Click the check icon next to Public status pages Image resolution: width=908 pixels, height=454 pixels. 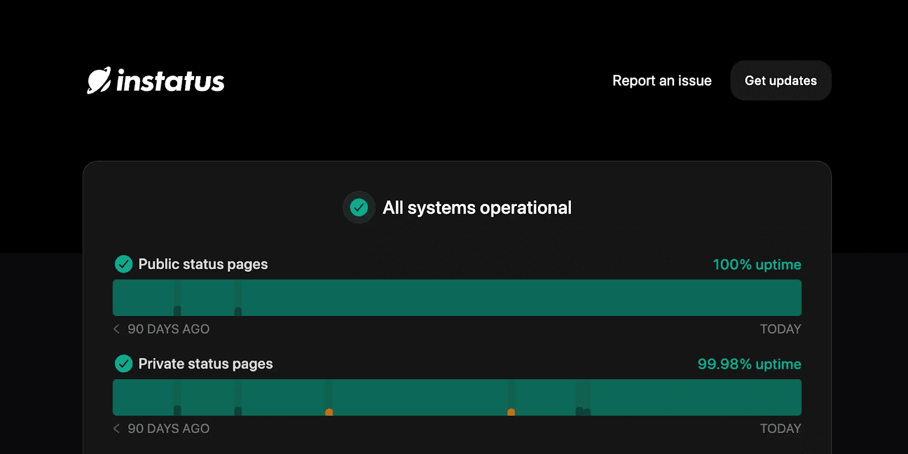pyautogui.click(x=124, y=264)
